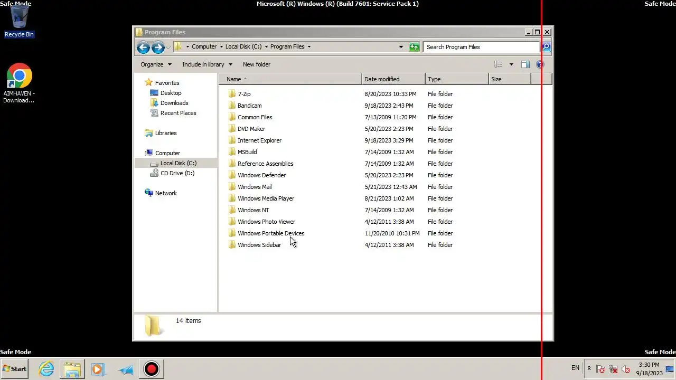This screenshot has width=676, height=380.
Task: Click in the Search Program Files box
Action: click(x=482, y=47)
